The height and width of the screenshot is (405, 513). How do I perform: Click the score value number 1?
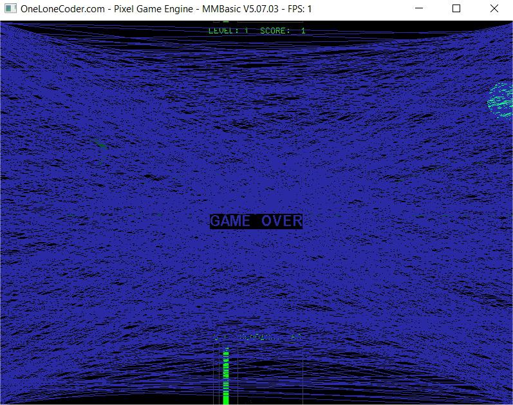[x=303, y=30]
